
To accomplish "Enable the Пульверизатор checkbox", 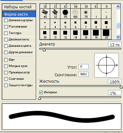I will 6,72.
